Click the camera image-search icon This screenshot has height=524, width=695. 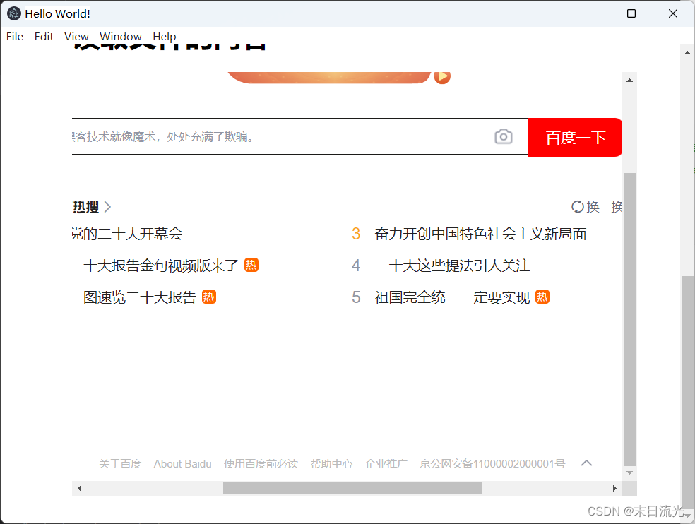coord(504,136)
